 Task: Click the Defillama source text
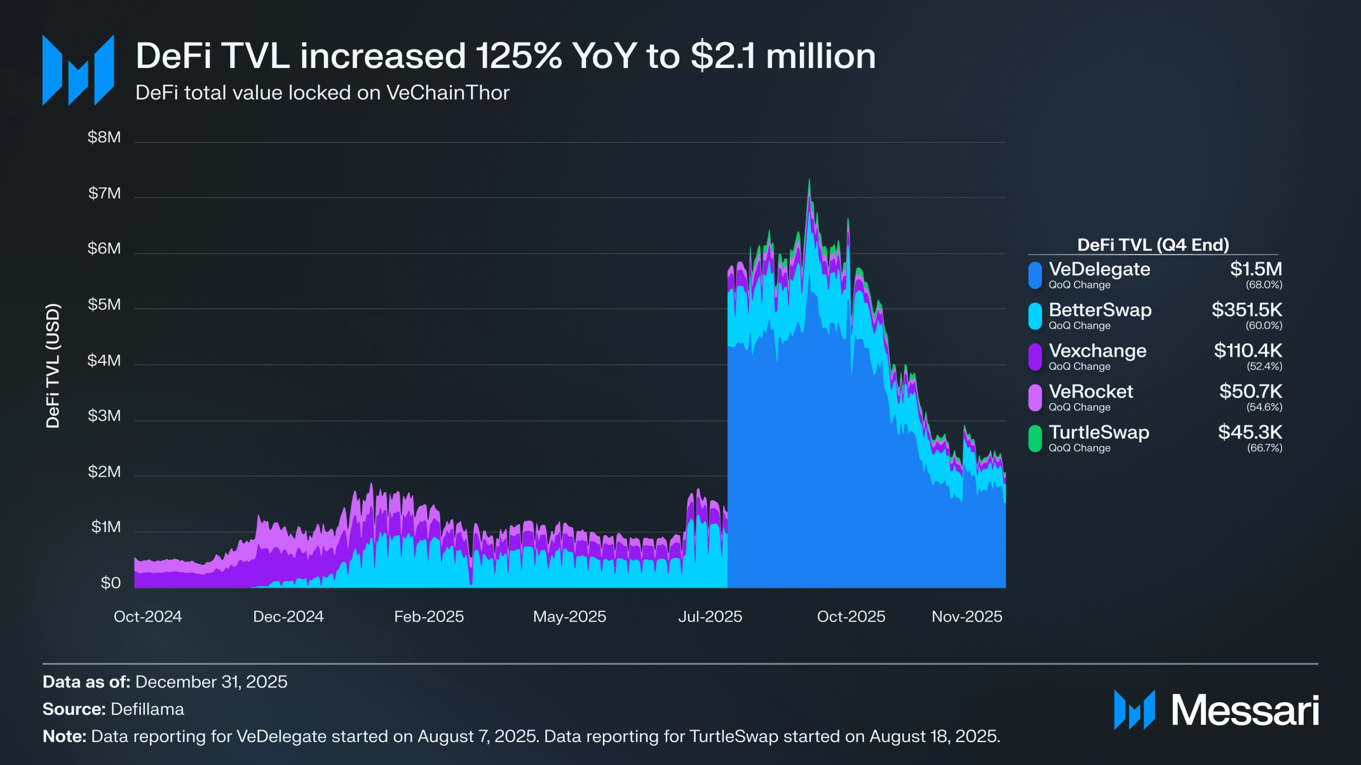tap(147, 709)
